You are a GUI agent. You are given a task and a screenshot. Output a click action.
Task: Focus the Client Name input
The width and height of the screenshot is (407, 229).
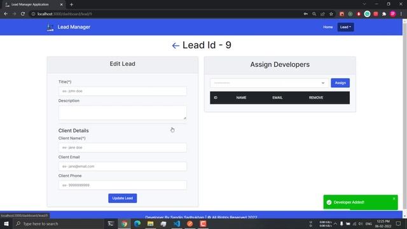click(123, 148)
